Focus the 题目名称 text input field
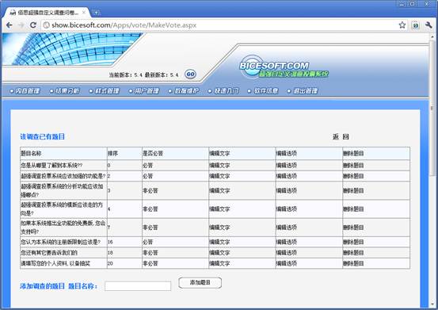This screenshot has height=310, width=438. pos(138,286)
